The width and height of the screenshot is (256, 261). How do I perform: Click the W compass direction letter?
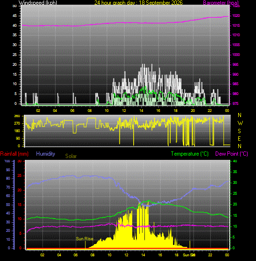pos(240,123)
